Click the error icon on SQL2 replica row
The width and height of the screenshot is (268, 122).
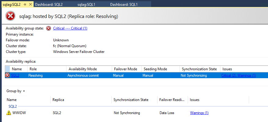(x=8, y=75)
